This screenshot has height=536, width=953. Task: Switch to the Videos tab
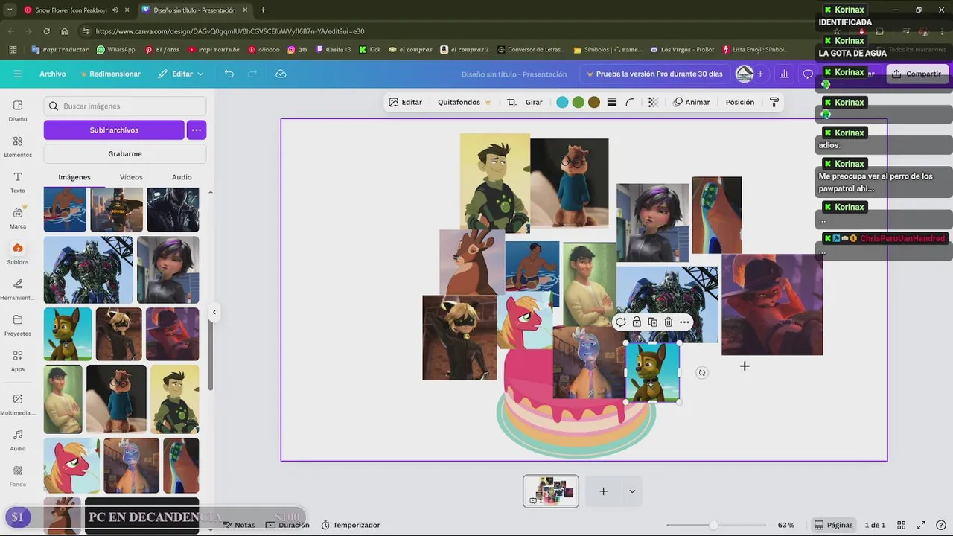pos(131,177)
